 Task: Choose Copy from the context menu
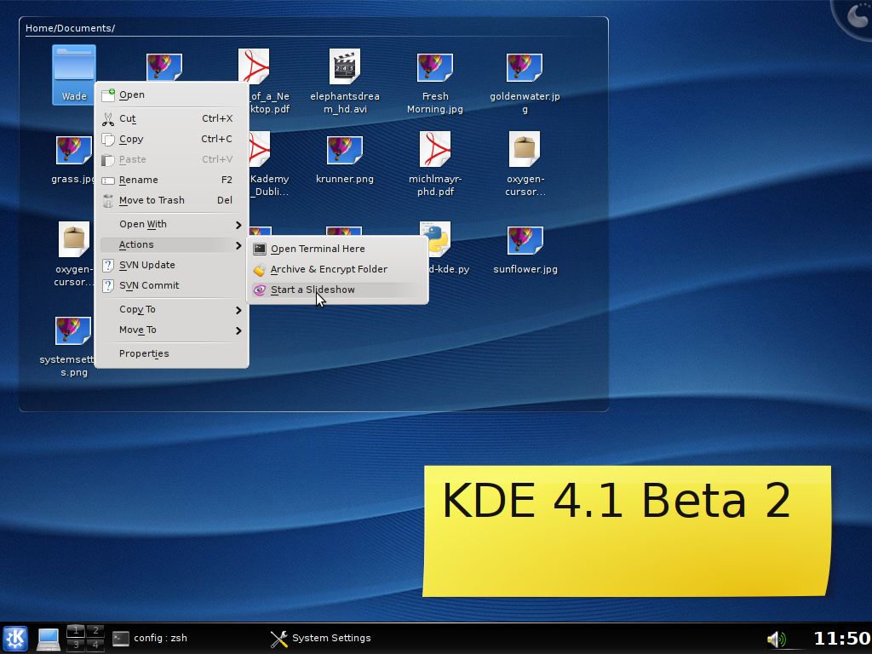tap(172, 139)
